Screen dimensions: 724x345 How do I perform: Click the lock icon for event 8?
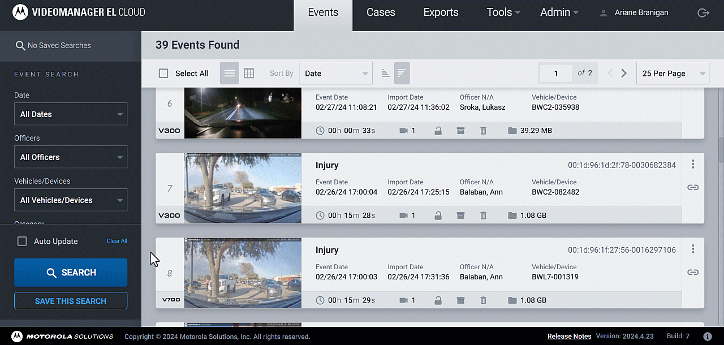(x=438, y=300)
